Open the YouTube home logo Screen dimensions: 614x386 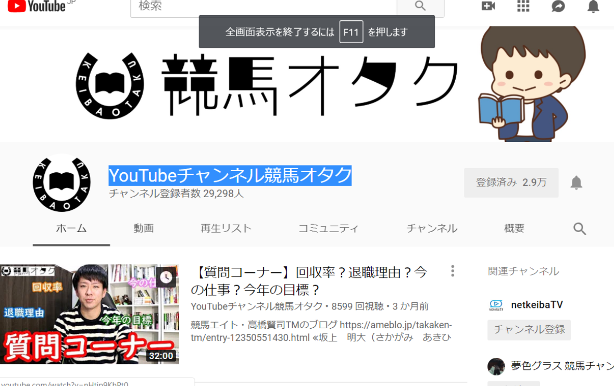[36, 6]
